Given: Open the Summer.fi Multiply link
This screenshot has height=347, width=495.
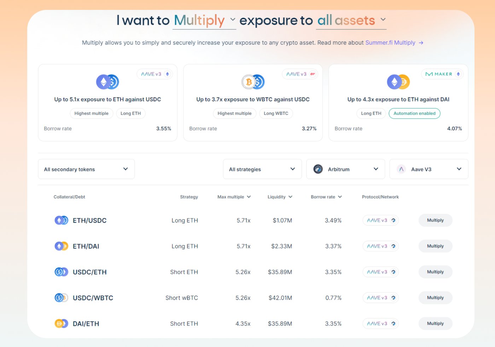Looking at the screenshot, I should click(x=394, y=43).
